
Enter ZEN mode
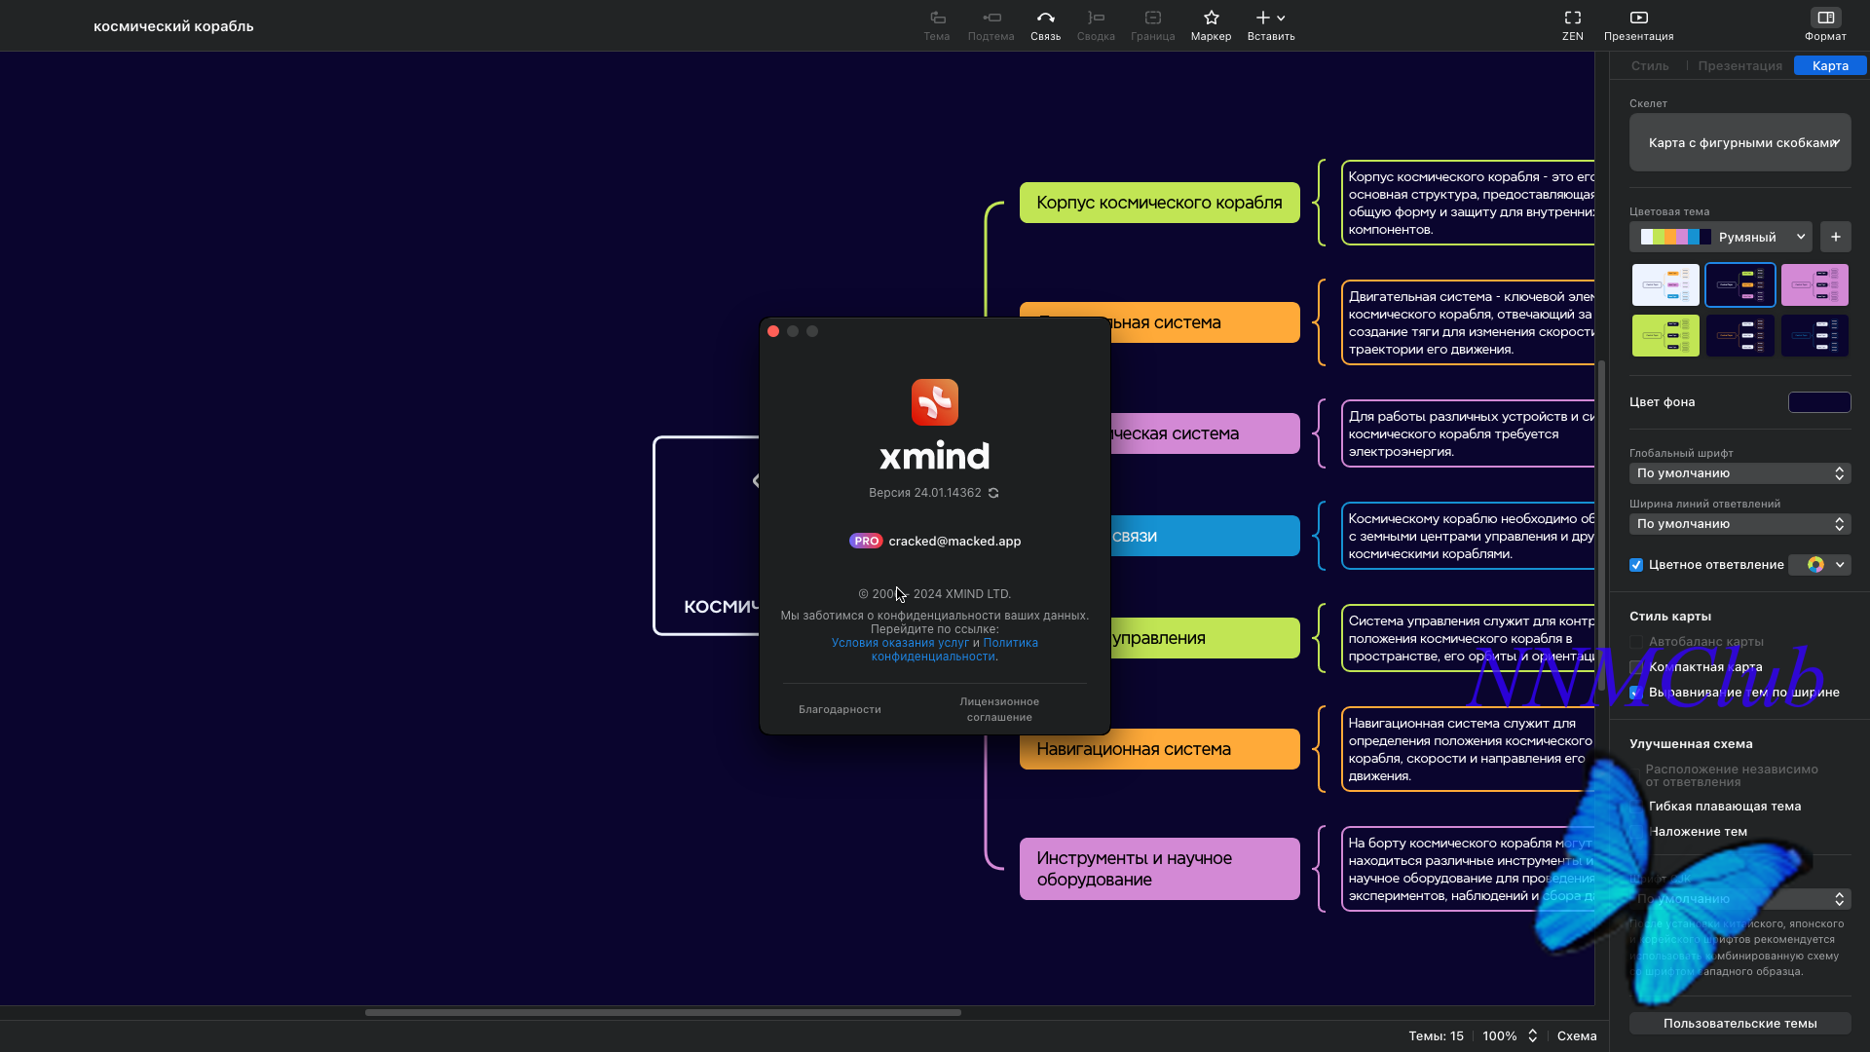pyautogui.click(x=1572, y=25)
